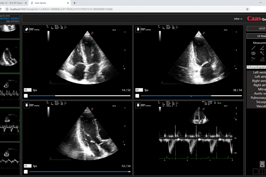Select the Left ventricle measurement group
This screenshot has height=177, width=266.
(256, 73)
